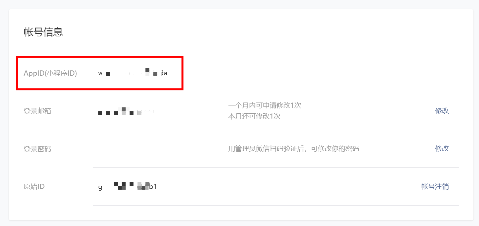Click the 原始ID label
Image resolution: width=479 pixels, height=226 pixels.
coord(34,187)
